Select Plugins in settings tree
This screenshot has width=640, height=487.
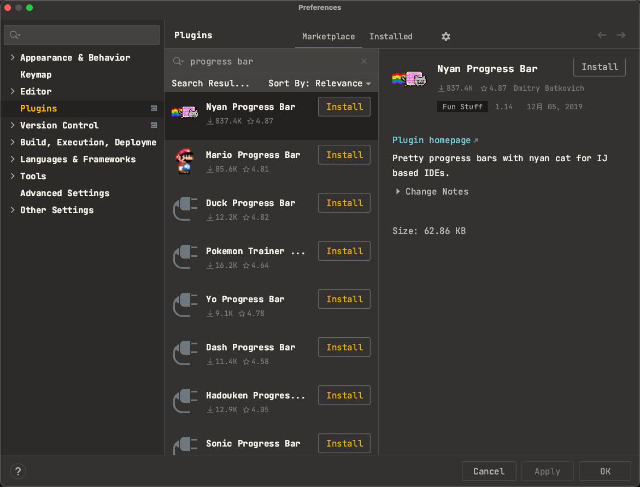tap(39, 109)
